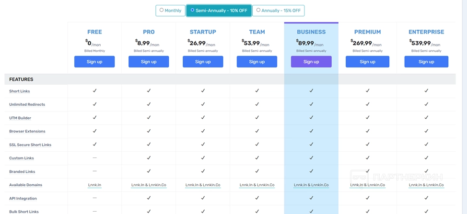The image size is (467, 214).
Task: Click the BUSINESS plan heading
Action: point(311,32)
